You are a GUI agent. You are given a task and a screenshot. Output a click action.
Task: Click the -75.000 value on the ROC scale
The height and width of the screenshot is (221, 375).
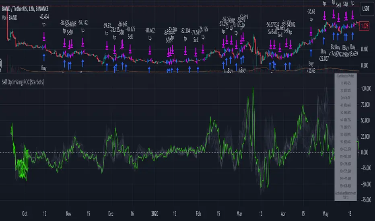(x=365, y=199)
